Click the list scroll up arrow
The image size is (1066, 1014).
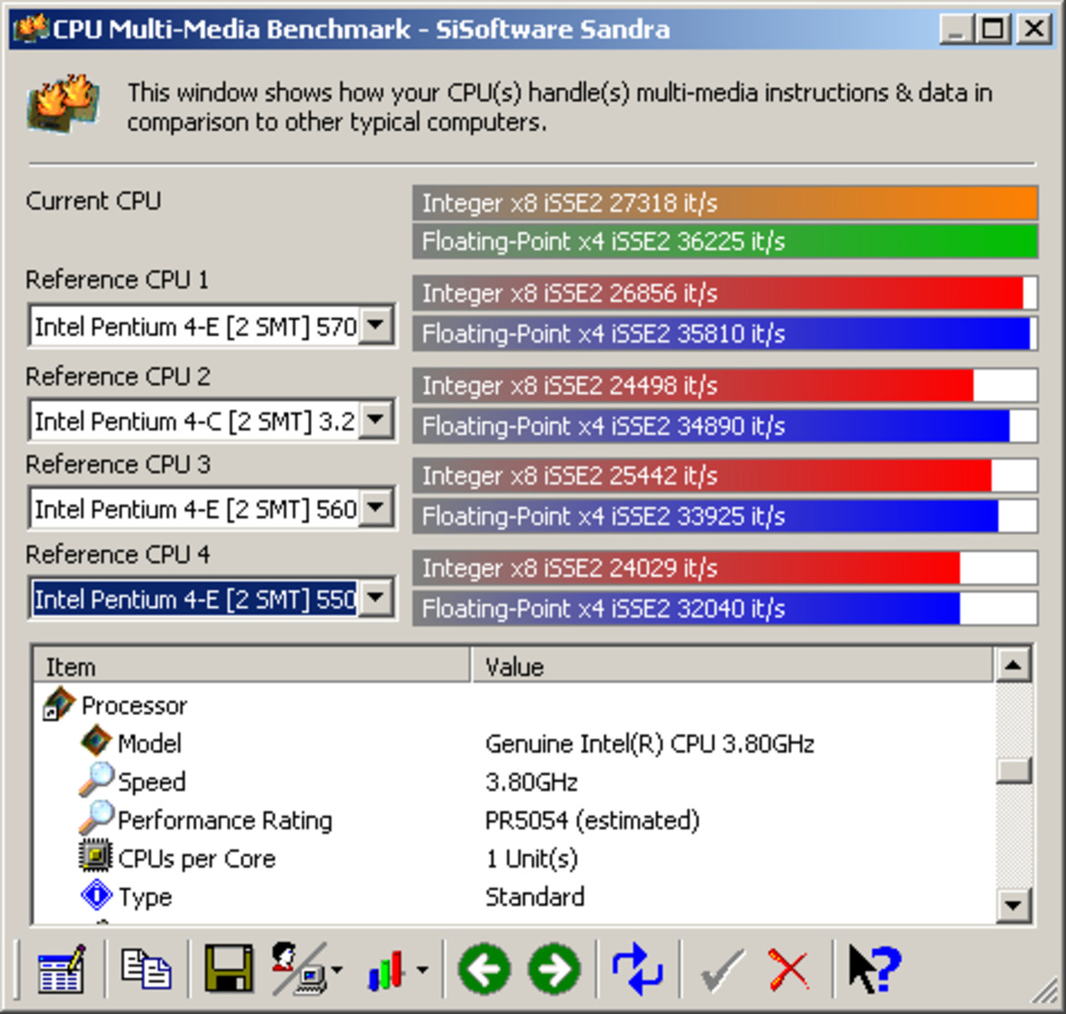coord(1013,665)
